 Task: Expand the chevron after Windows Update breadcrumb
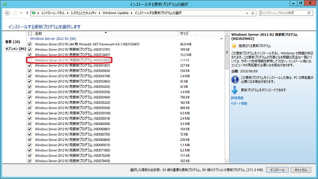131,13
